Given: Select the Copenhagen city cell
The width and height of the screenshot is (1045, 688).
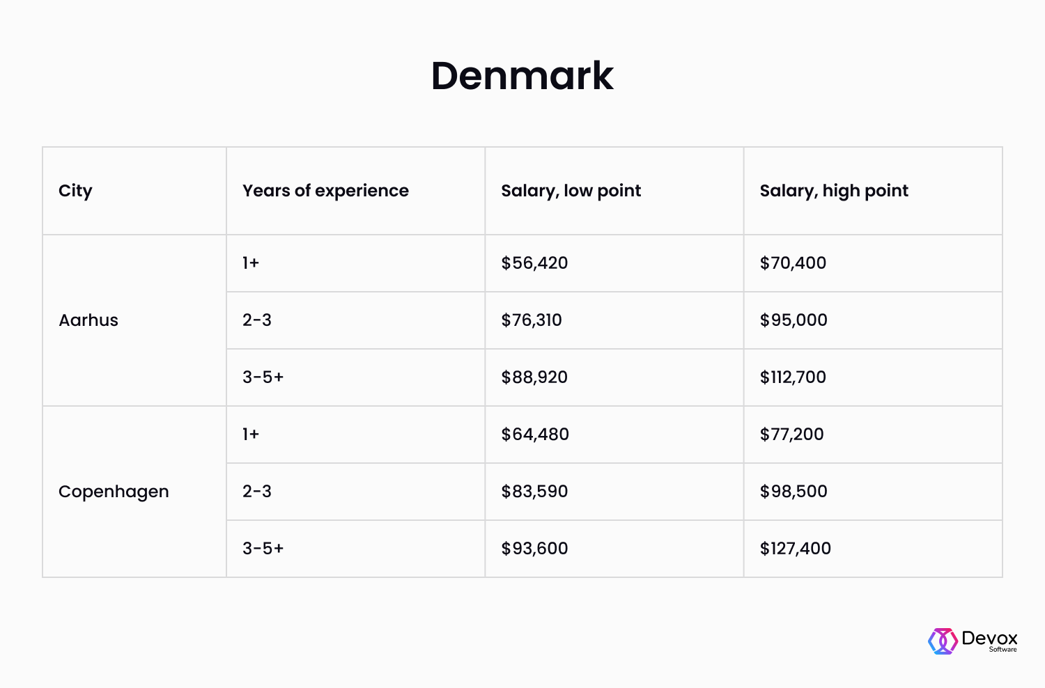Looking at the screenshot, I should (x=114, y=492).
